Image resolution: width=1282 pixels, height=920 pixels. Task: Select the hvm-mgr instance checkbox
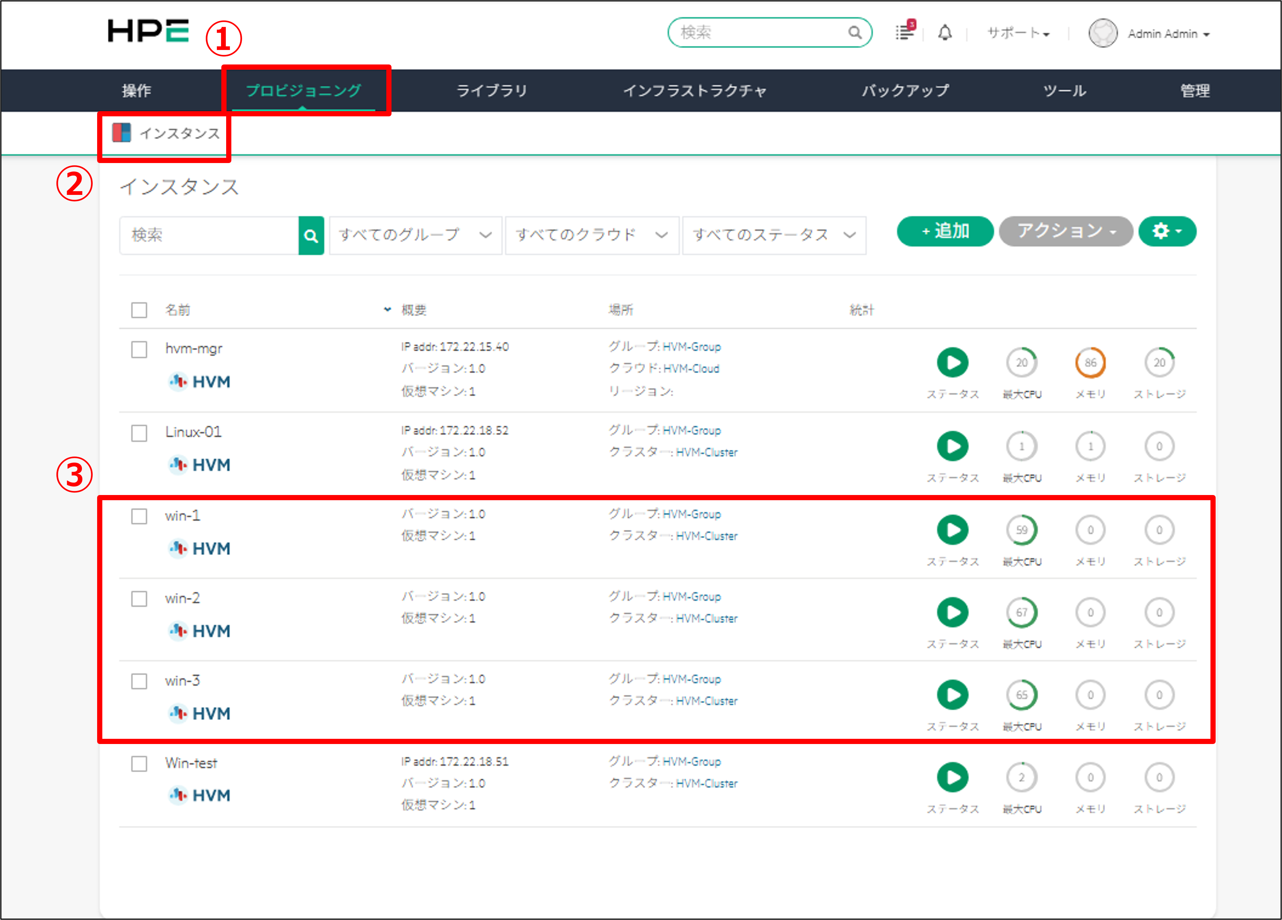pos(139,349)
